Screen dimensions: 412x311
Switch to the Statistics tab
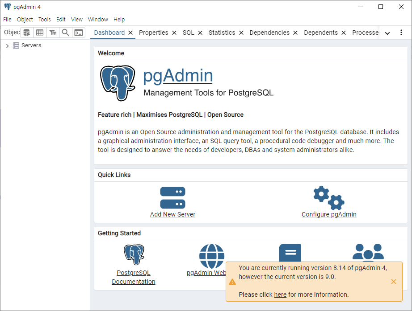pyautogui.click(x=222, y=33)
